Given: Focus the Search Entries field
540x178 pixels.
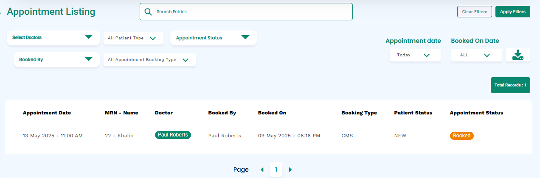Looking at the screenshot, I should 246,12.
